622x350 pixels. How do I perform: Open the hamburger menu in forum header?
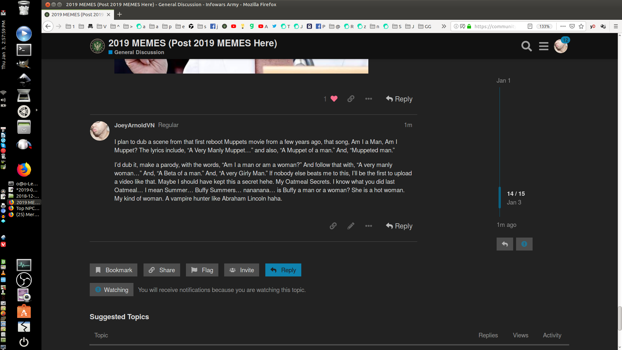click(x=544, y=46)
